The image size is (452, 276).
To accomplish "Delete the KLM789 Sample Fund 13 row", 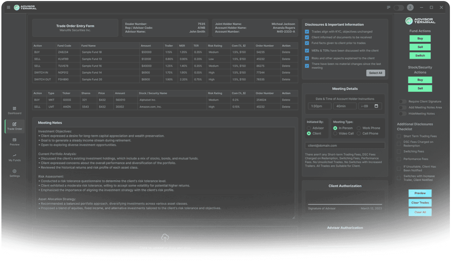I will pos(286,59).
